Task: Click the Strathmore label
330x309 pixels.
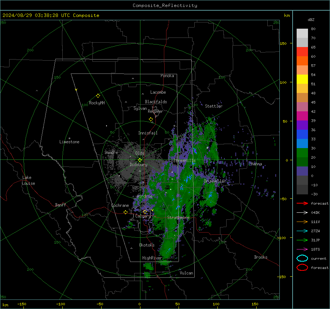Action: click(x=178, y=218)
